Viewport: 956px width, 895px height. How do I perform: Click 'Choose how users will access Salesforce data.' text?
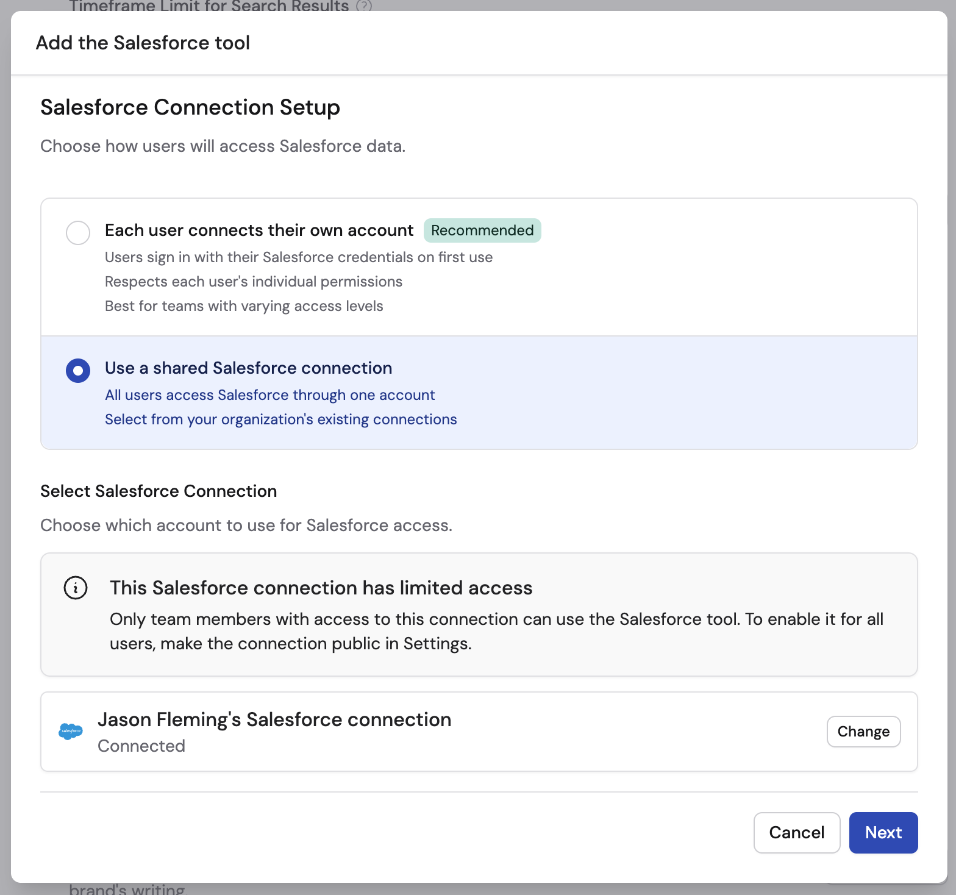click(223, 146)
